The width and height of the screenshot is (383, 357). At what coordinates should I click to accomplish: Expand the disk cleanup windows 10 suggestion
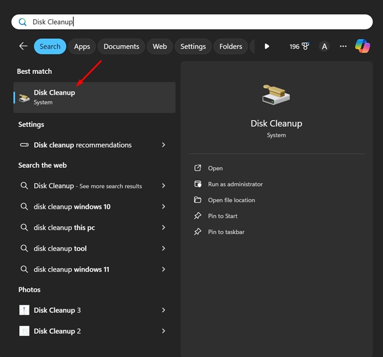164,207
